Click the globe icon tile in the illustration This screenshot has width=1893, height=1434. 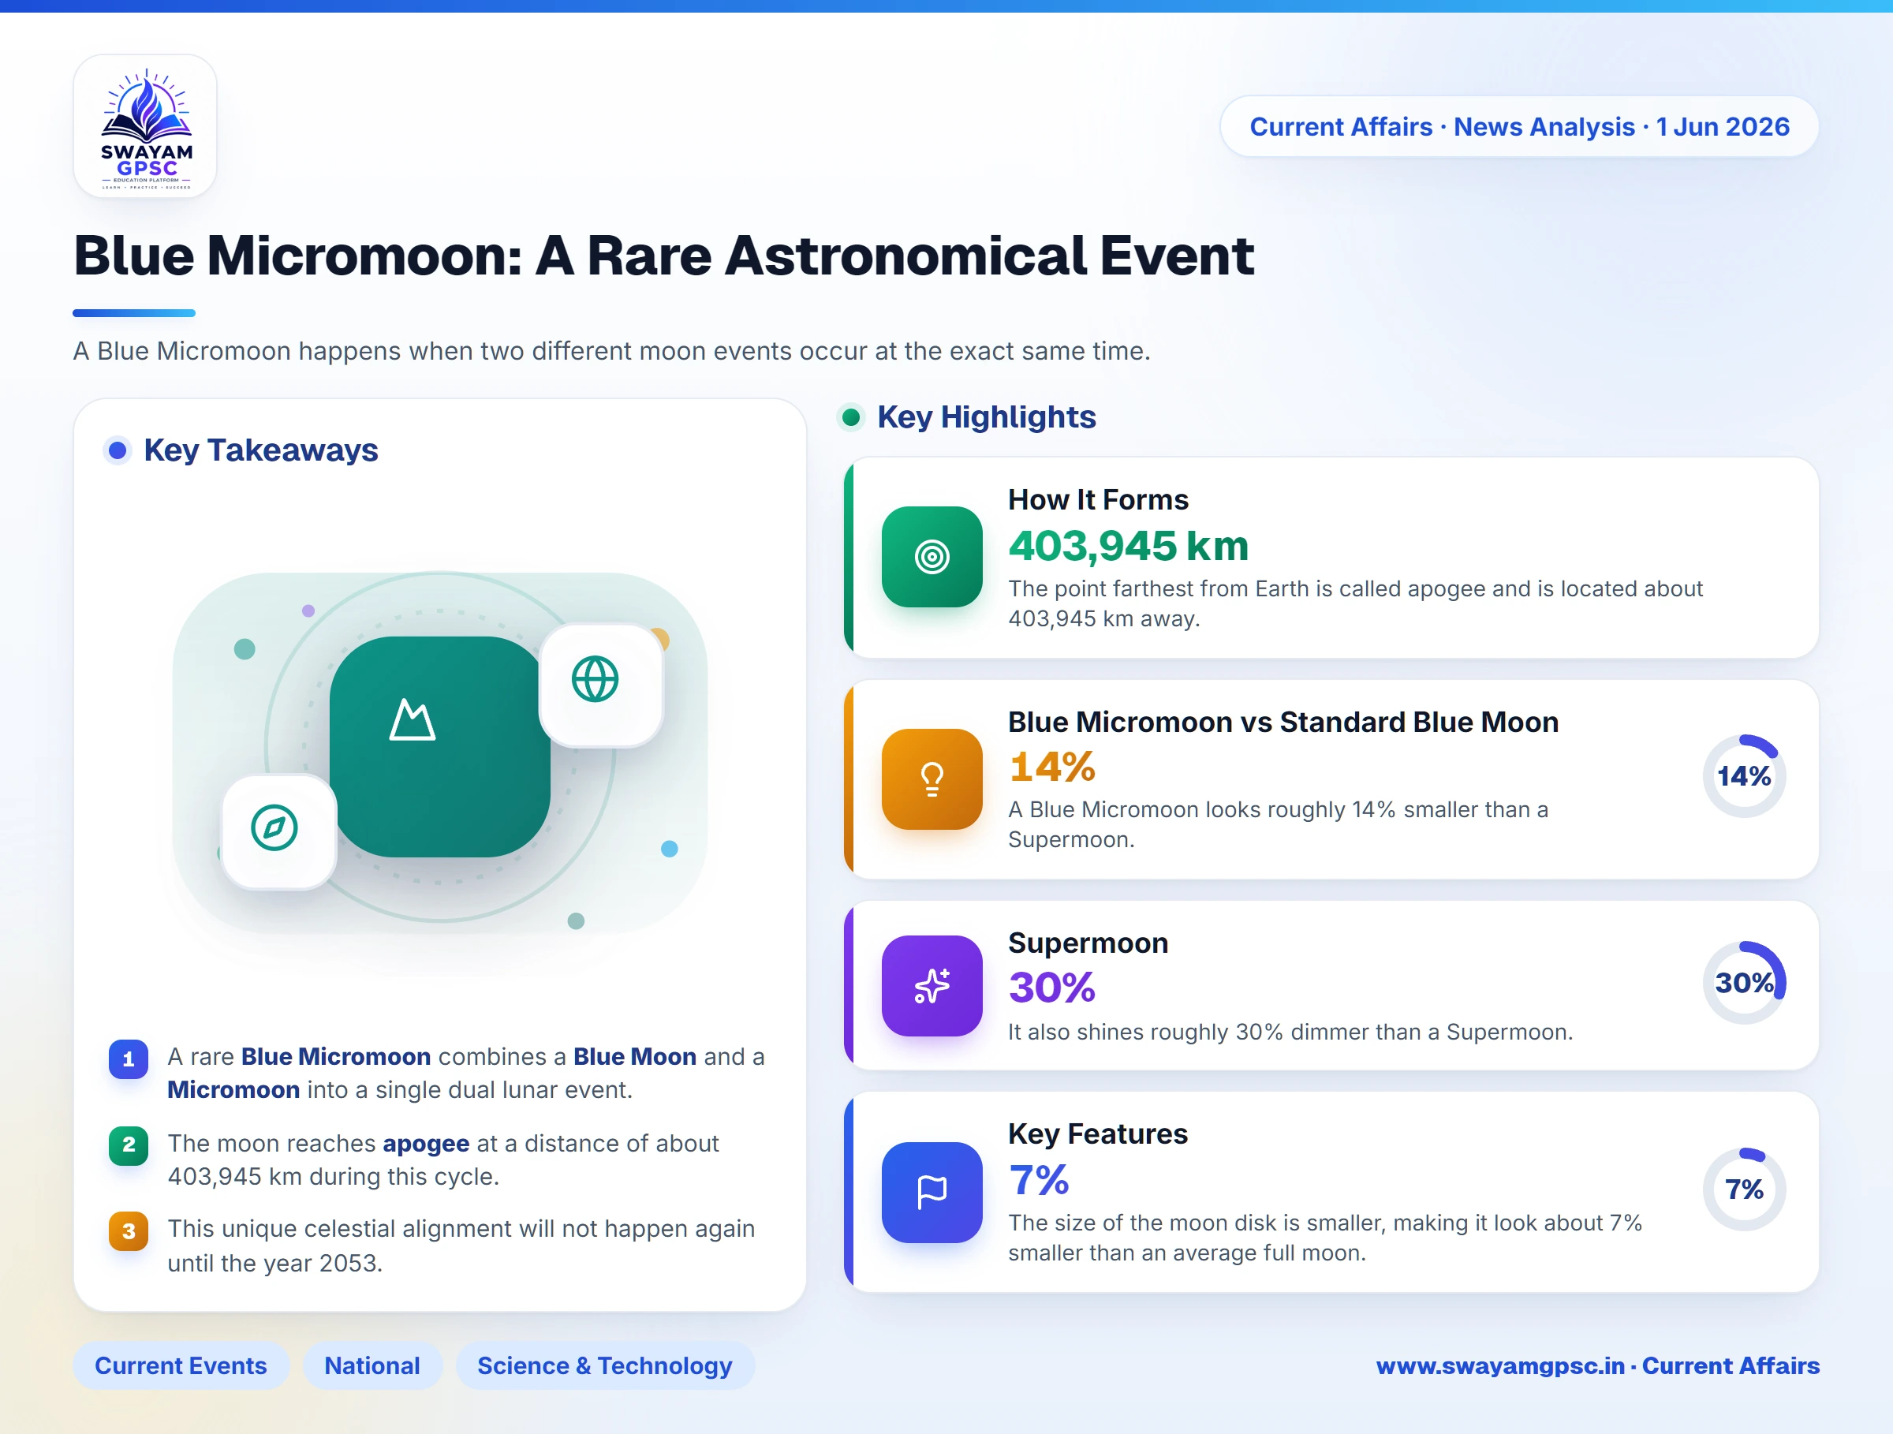click(x=602, y=685)
